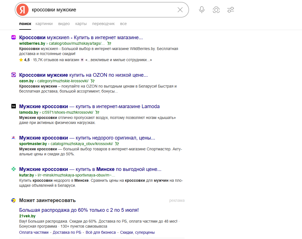Image resolution: width=302 pixels, height=239 pixels.
Task: Click the OZON favicon
Action: 14,75
